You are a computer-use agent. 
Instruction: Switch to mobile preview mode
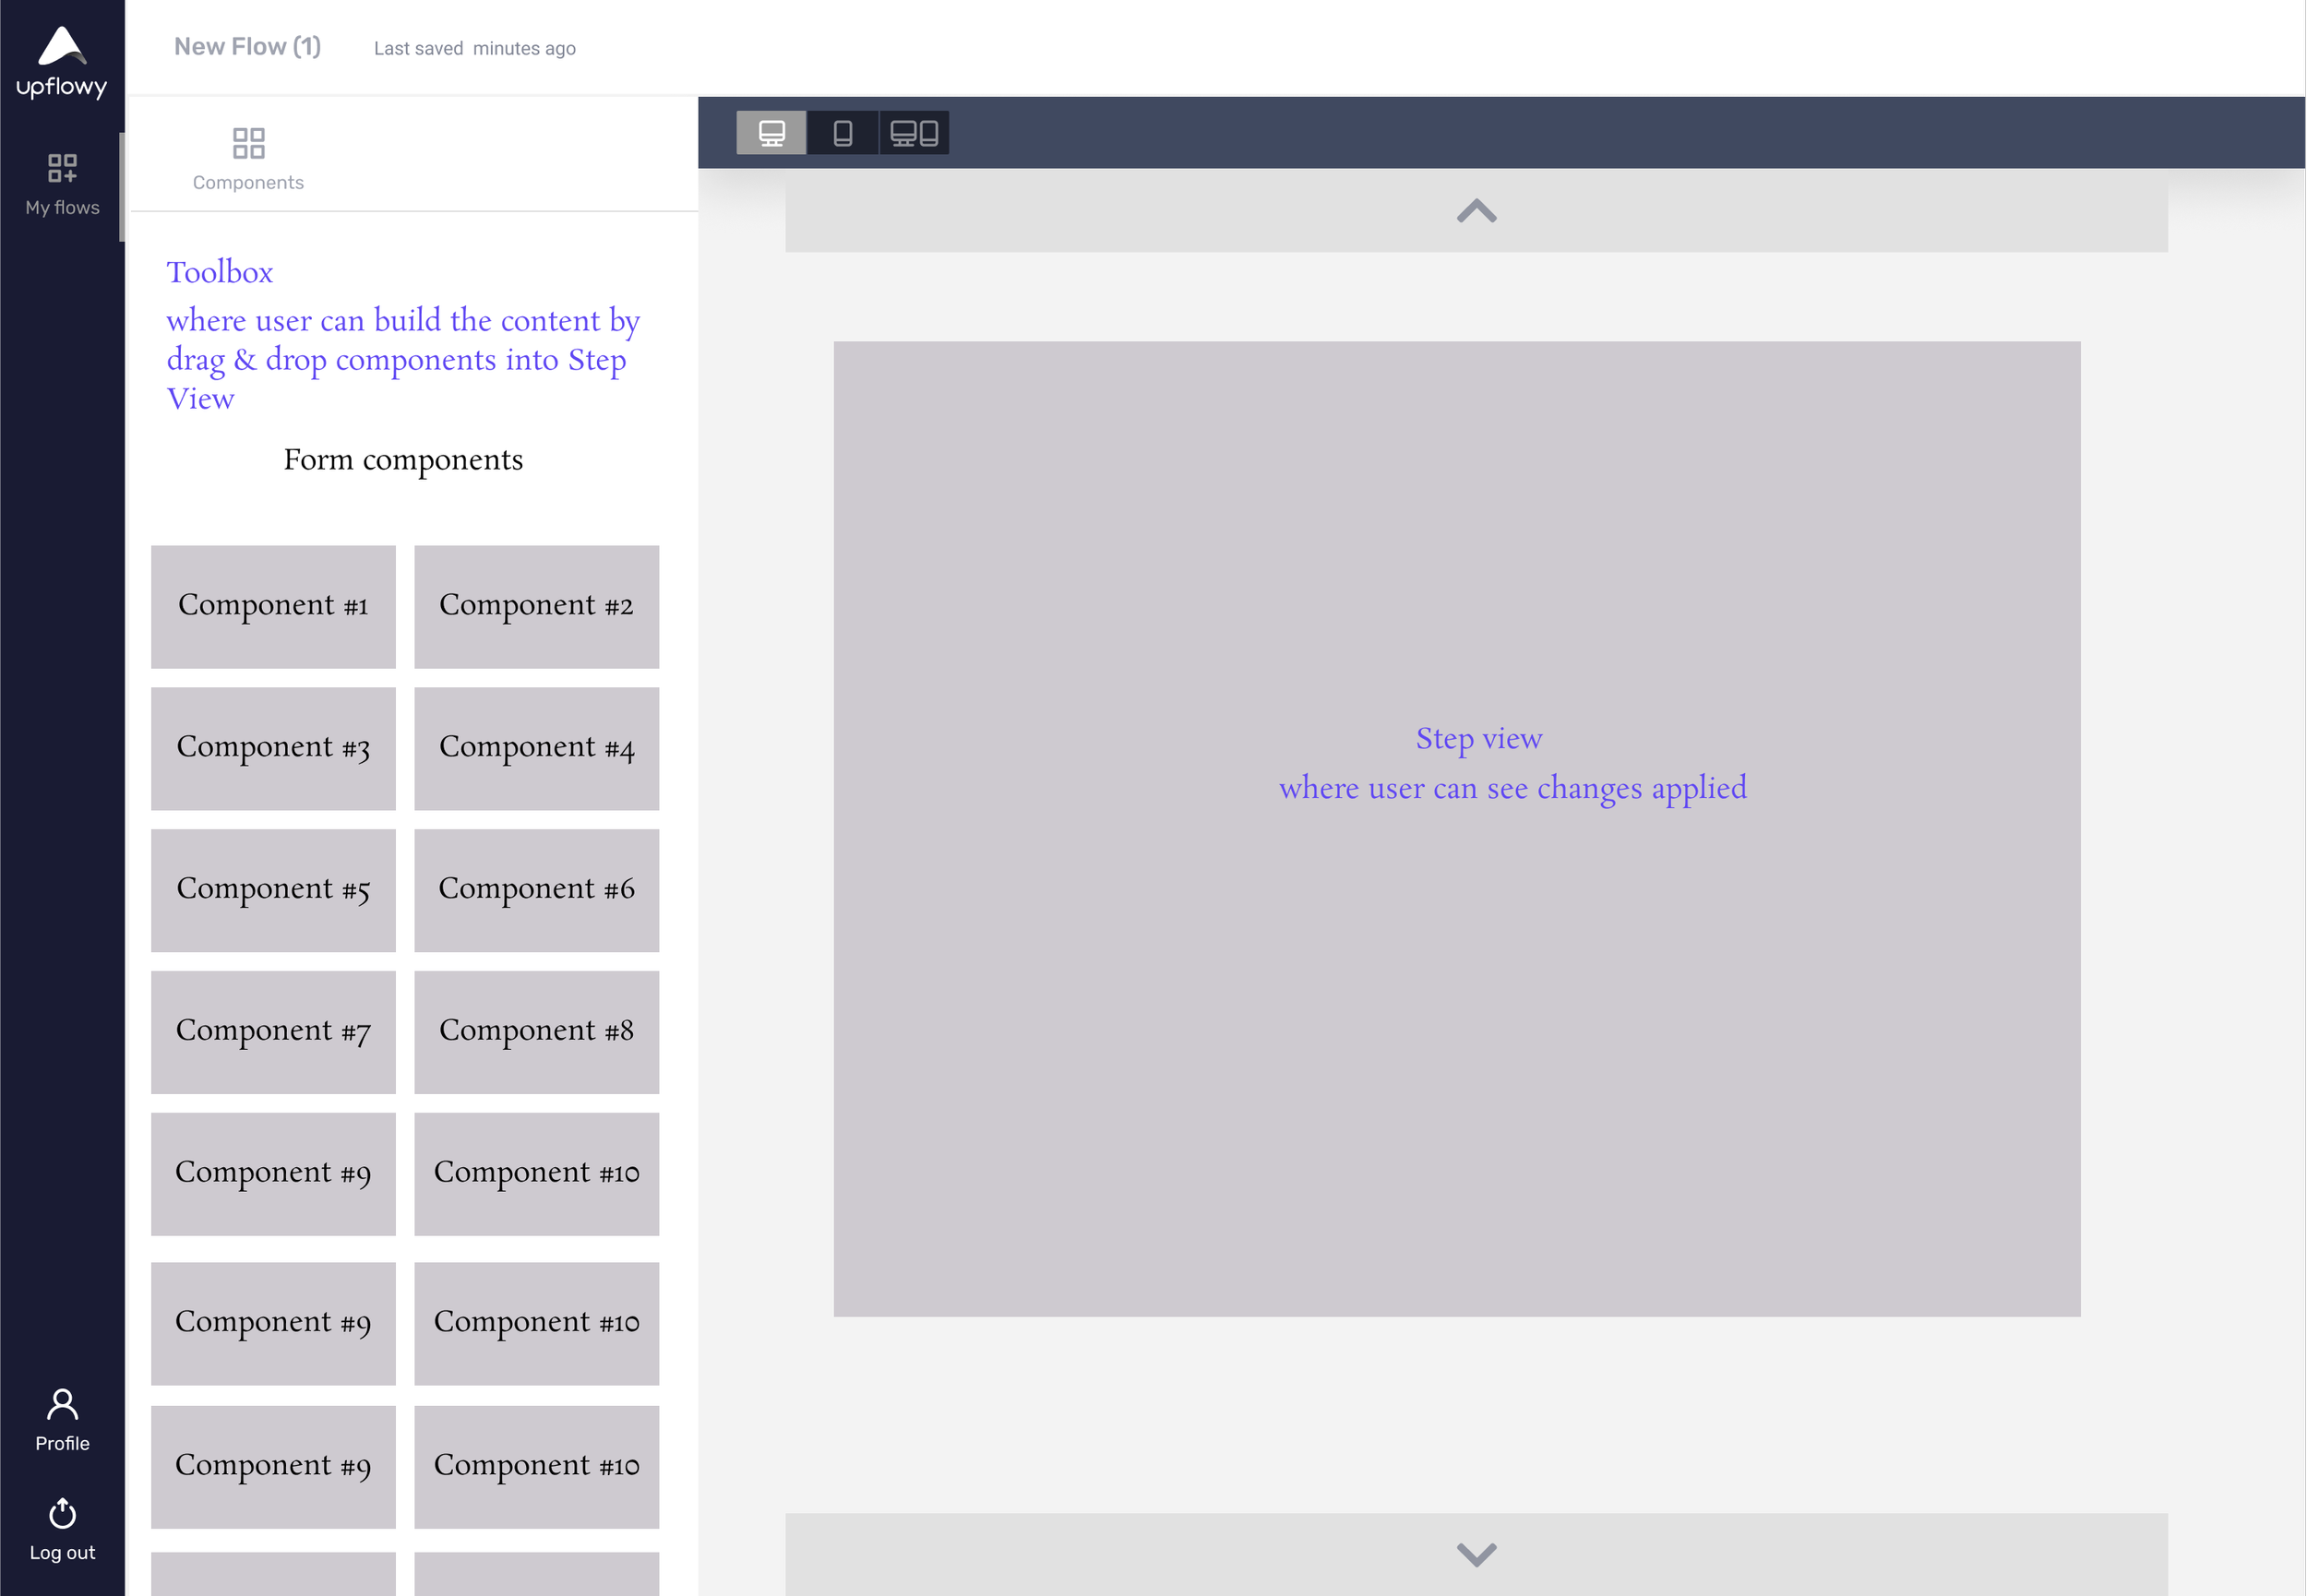(x=842, y=133)
